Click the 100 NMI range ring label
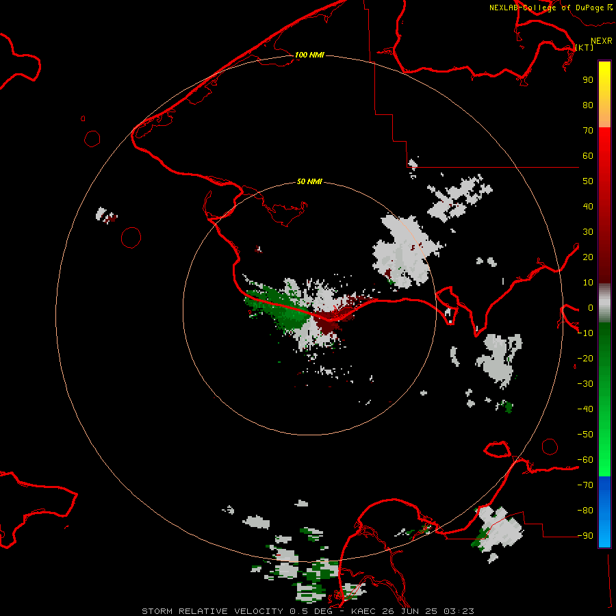 coord(309,55)
